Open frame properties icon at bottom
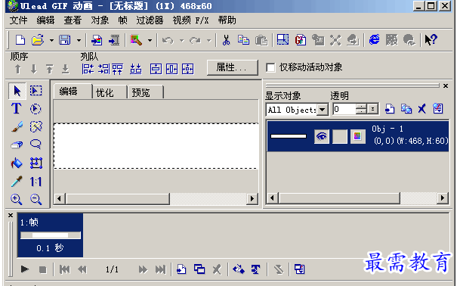Screen dimensions: 457x286 pos(299,269)
